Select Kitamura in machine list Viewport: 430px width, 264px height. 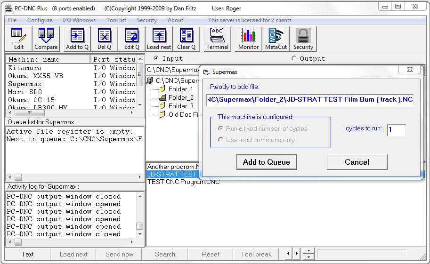pos(71,68)
